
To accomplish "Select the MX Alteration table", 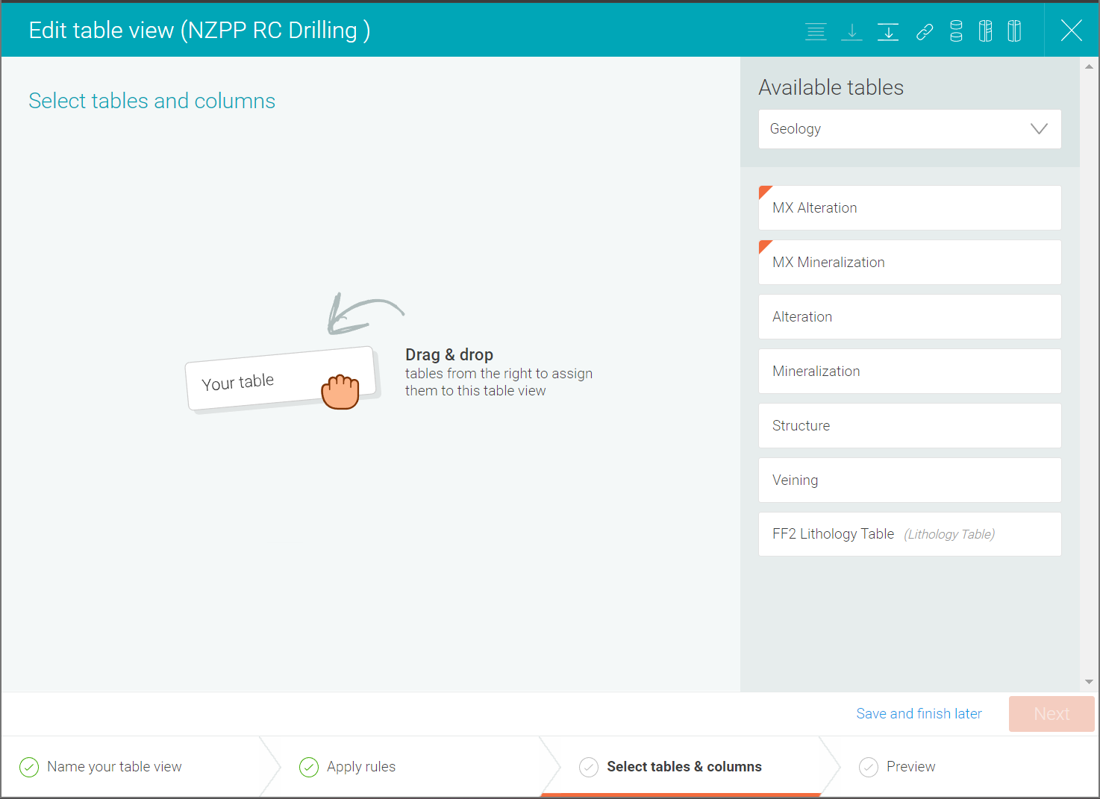I will click(909, 208).
